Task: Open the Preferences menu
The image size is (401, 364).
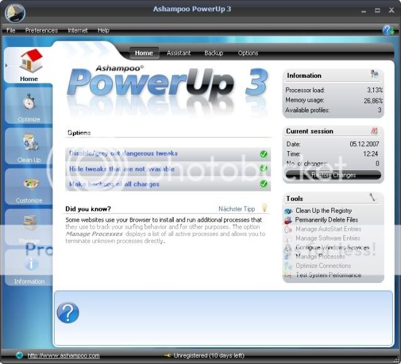Action: (41, 30)
